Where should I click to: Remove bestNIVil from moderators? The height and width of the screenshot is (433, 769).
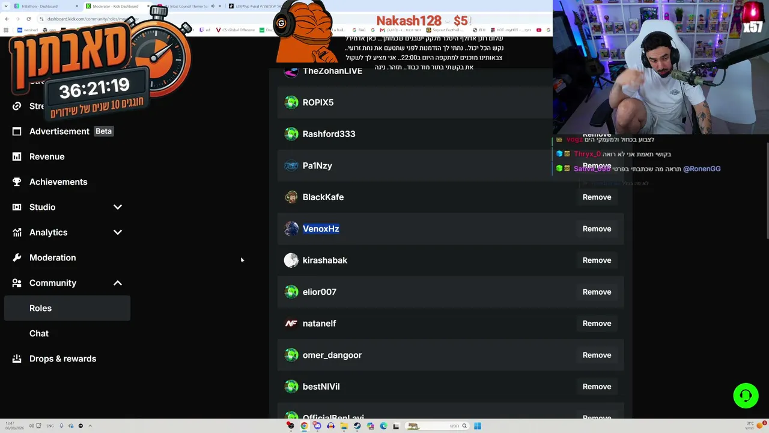597,387
